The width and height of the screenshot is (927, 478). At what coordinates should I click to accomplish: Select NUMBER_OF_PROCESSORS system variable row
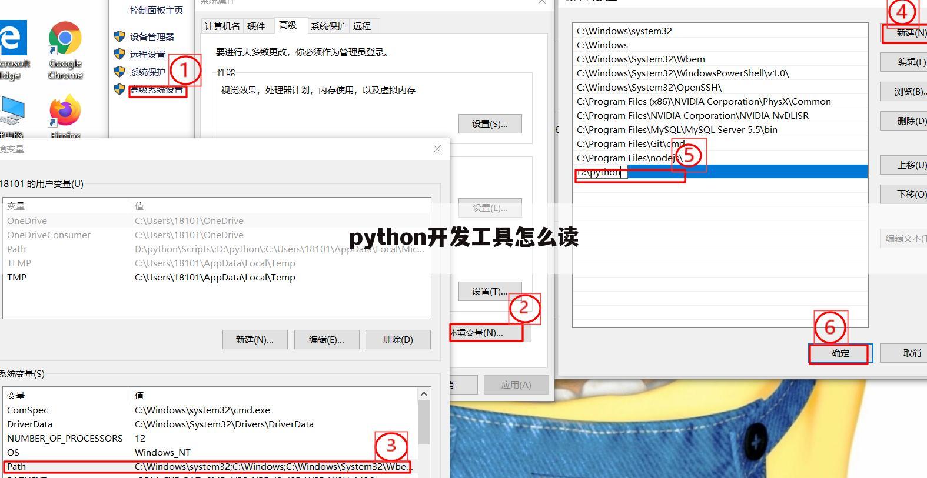tap(211, 438)
